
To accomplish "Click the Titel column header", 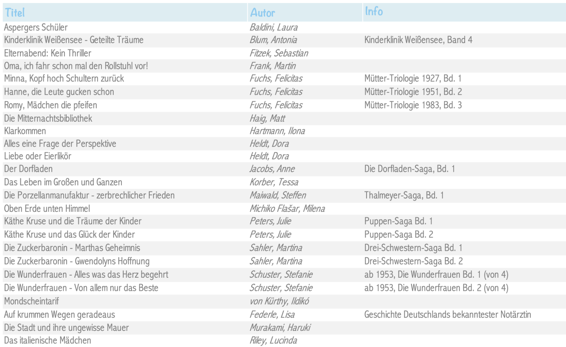I will [15, 14].
